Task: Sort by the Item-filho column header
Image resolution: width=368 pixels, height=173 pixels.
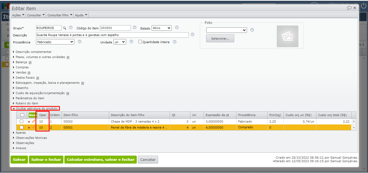Action: coord(85,115)
